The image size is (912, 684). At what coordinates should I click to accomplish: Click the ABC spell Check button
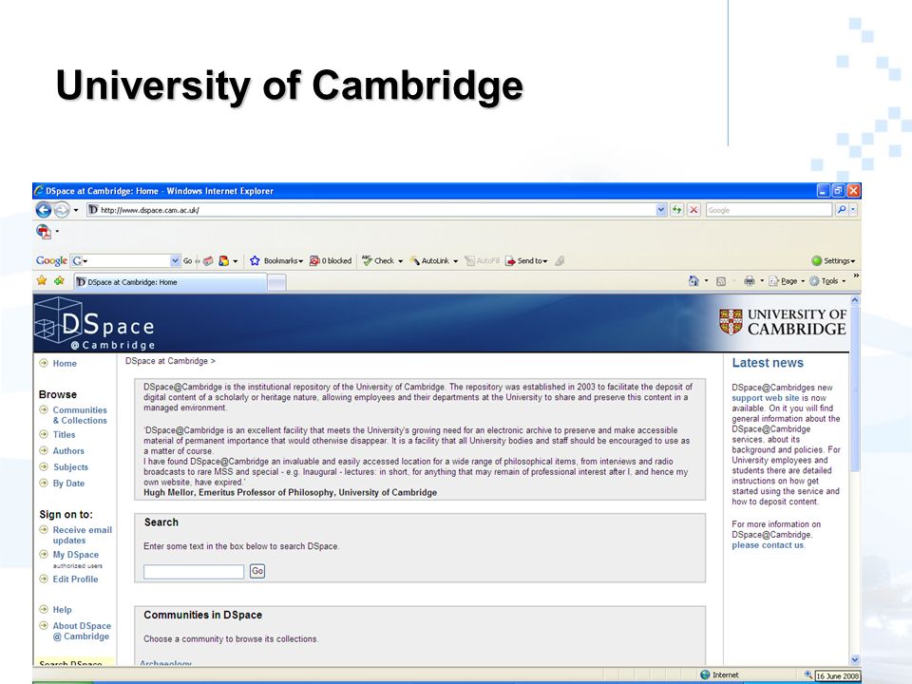(x=378, y=261)
